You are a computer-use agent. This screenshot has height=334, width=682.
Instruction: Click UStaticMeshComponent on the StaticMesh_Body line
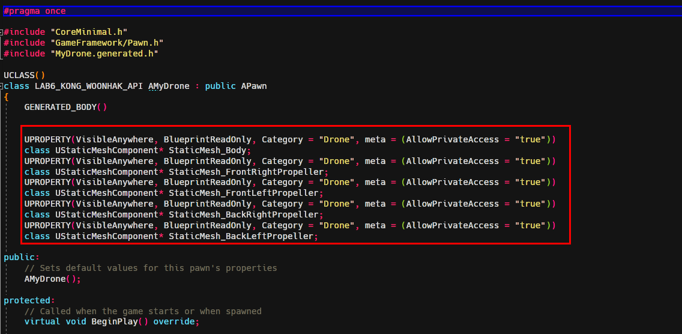coord(107,151)
